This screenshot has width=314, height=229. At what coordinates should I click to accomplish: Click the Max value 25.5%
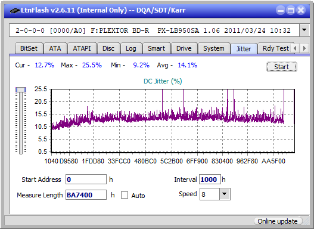(x=92, y=65)
